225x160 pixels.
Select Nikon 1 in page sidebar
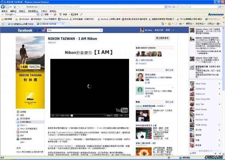[x=24, y=125]
